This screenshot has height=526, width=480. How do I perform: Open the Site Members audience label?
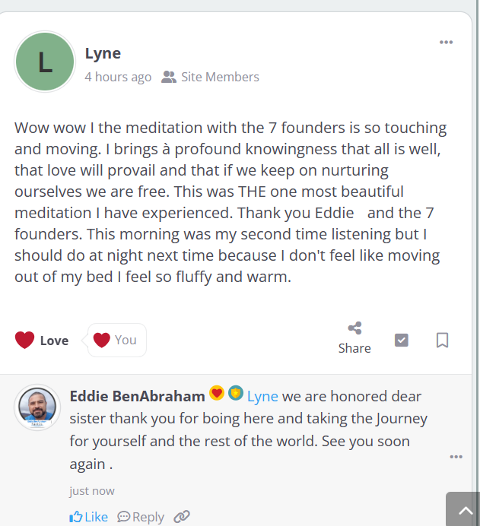220,77
